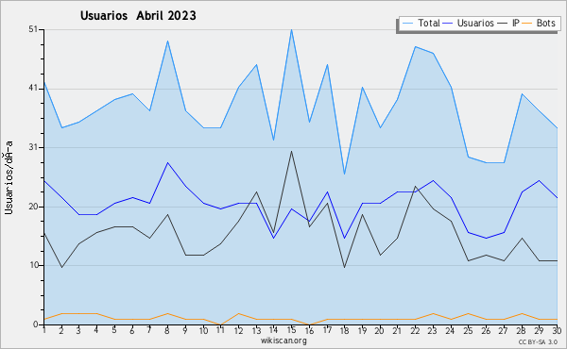The width and height of the screenshot is (567, 349).
Task: Click the y-axis value 41
Action: tap(33, 89)
